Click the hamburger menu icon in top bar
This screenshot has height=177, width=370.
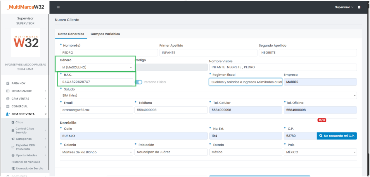click(58, 7)
